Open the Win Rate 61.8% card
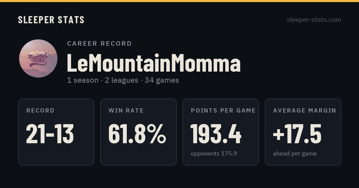The width and height of the screenshot is (359, 188). coord(139,132)
